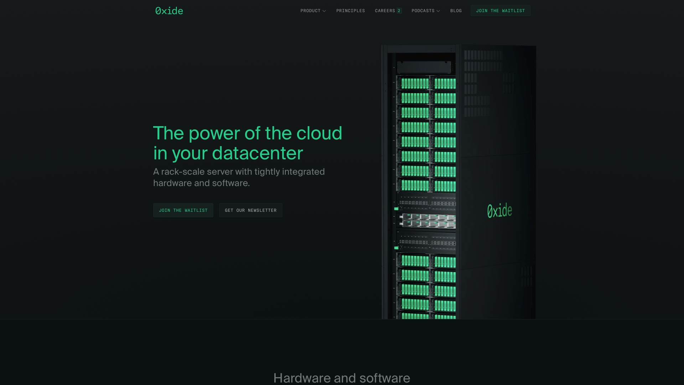The height and width of the screenshot is (385, 684).
Task: Click the Get Our Newsletter button
Action: pyautogui.click(x=251, y=210)
